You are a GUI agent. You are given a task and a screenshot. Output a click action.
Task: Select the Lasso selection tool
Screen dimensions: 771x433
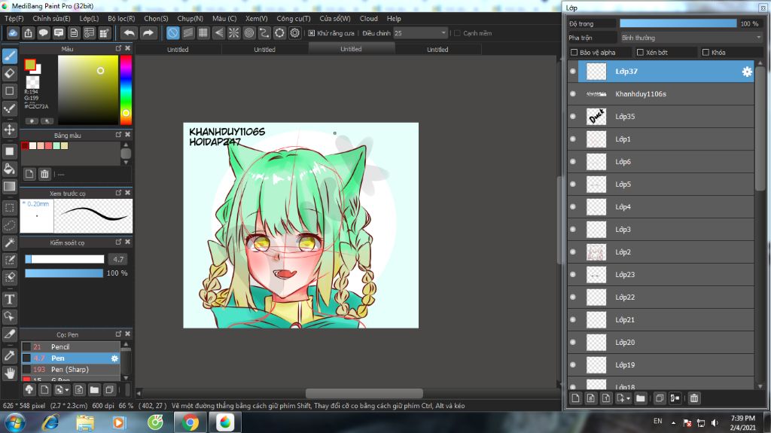point(9,225)
